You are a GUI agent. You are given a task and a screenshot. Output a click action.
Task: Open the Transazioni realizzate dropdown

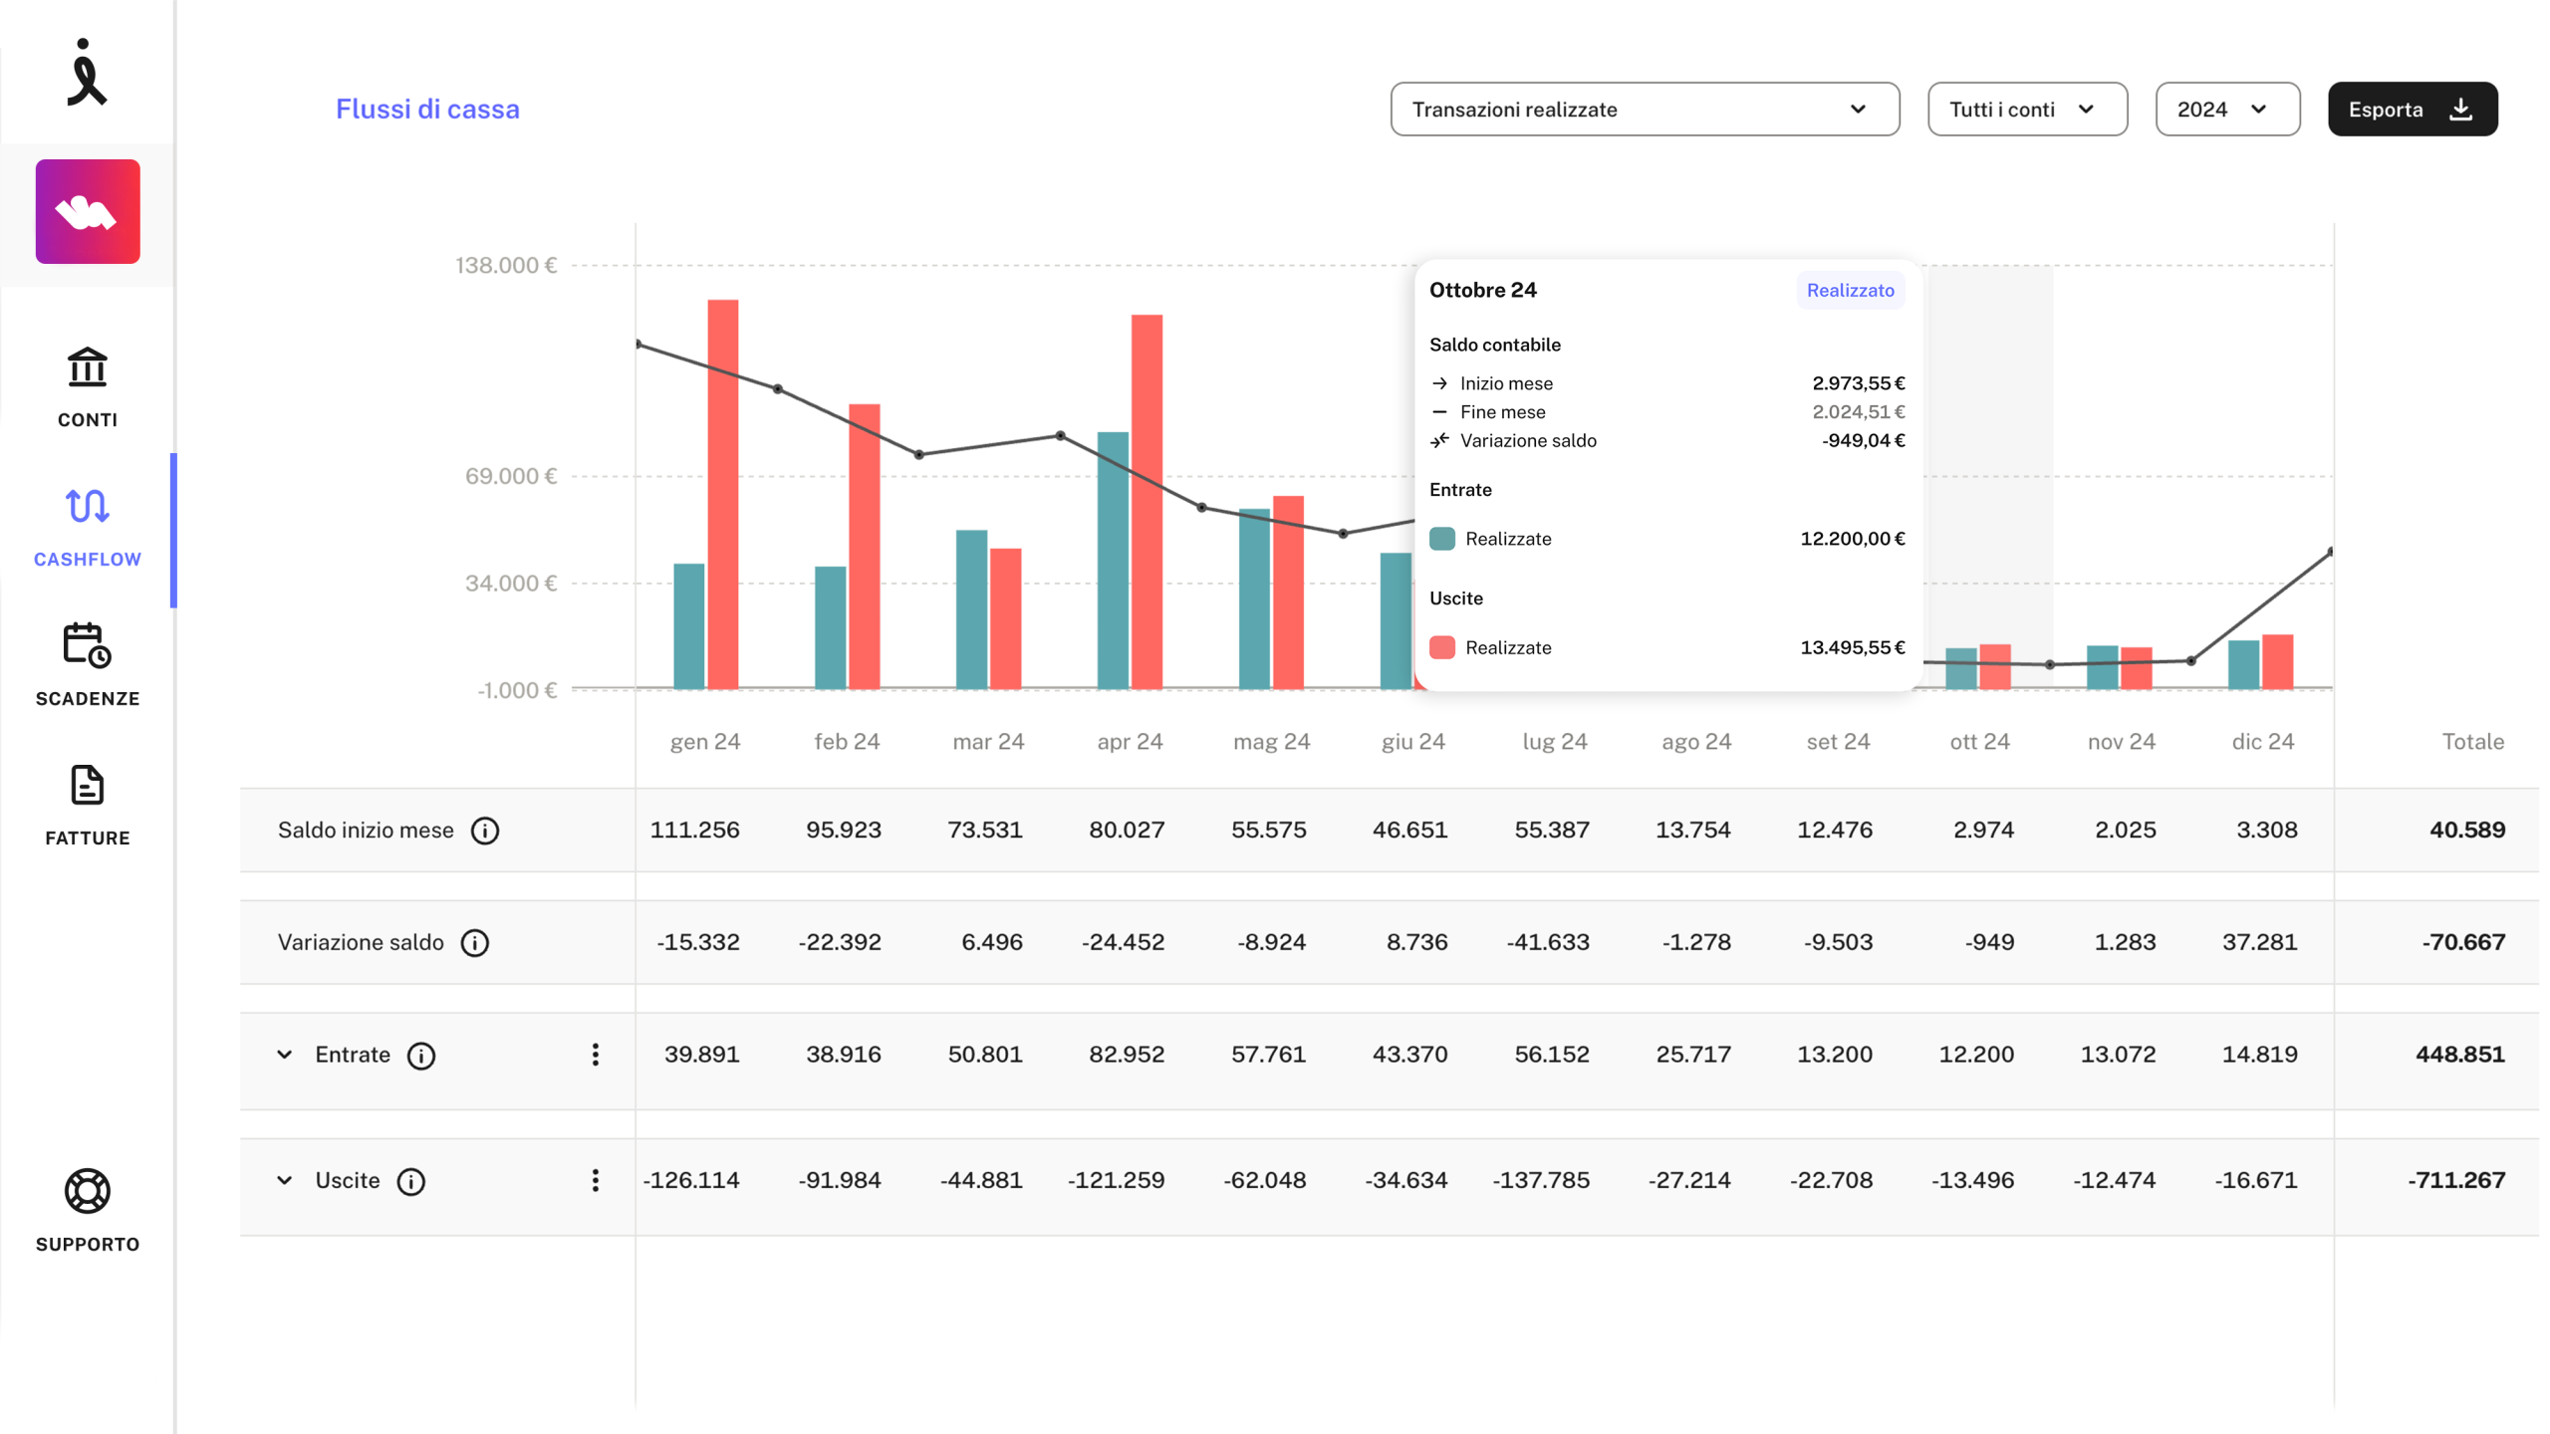click(x=1645, y=110)
